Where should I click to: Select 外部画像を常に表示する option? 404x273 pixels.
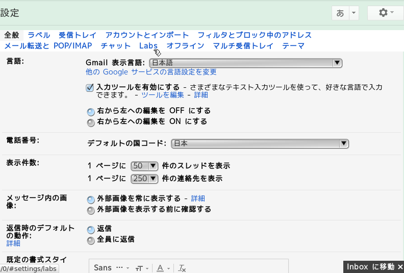click(x=91, y=200)
